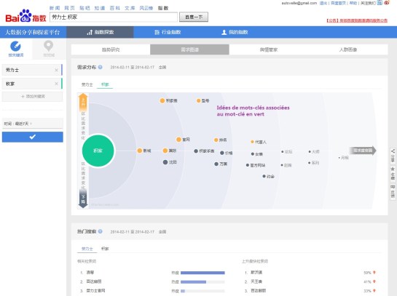Click the 新闻 top link
397x296 pixels.
click(55, 8)
